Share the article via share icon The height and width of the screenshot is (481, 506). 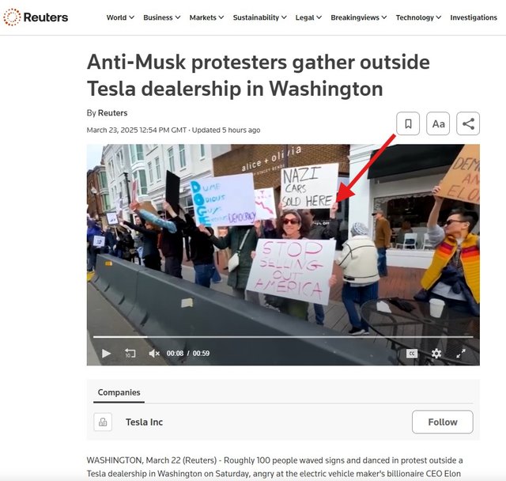point(468,123)
